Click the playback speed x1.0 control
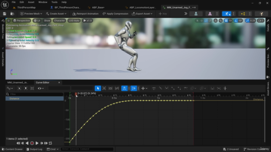This screenshot has width=271, height=152. coord(88,21)
